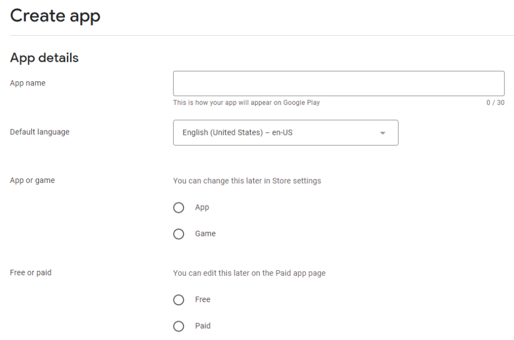Click the 0 / 30 character counter
The image size is (514, 340).
[496, 103]
